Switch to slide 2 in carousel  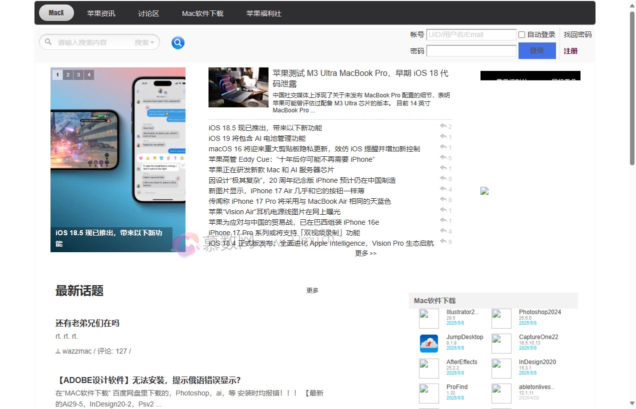[67, 75]
